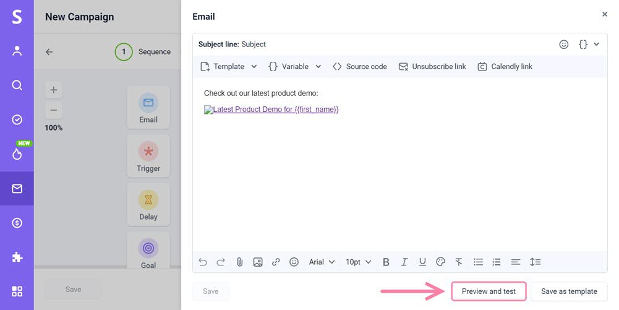Click the attach file paperclip icon

tap(239, 262)
